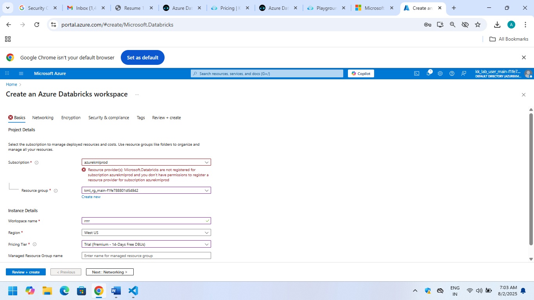Show hidden system tray icons

tap(415, 291)
